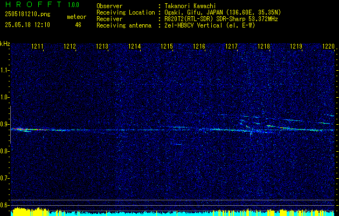
Task: Click the 1214 time axis marker
Action: point(135,46)
